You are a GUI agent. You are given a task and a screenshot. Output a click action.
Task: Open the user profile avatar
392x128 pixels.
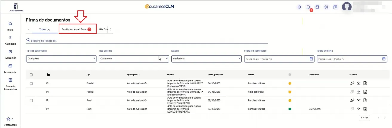click(x=347, y=7)
